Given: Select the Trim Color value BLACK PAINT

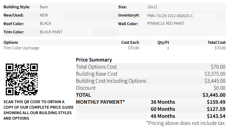Looking at the screenshot, I should tap(51, 32).
